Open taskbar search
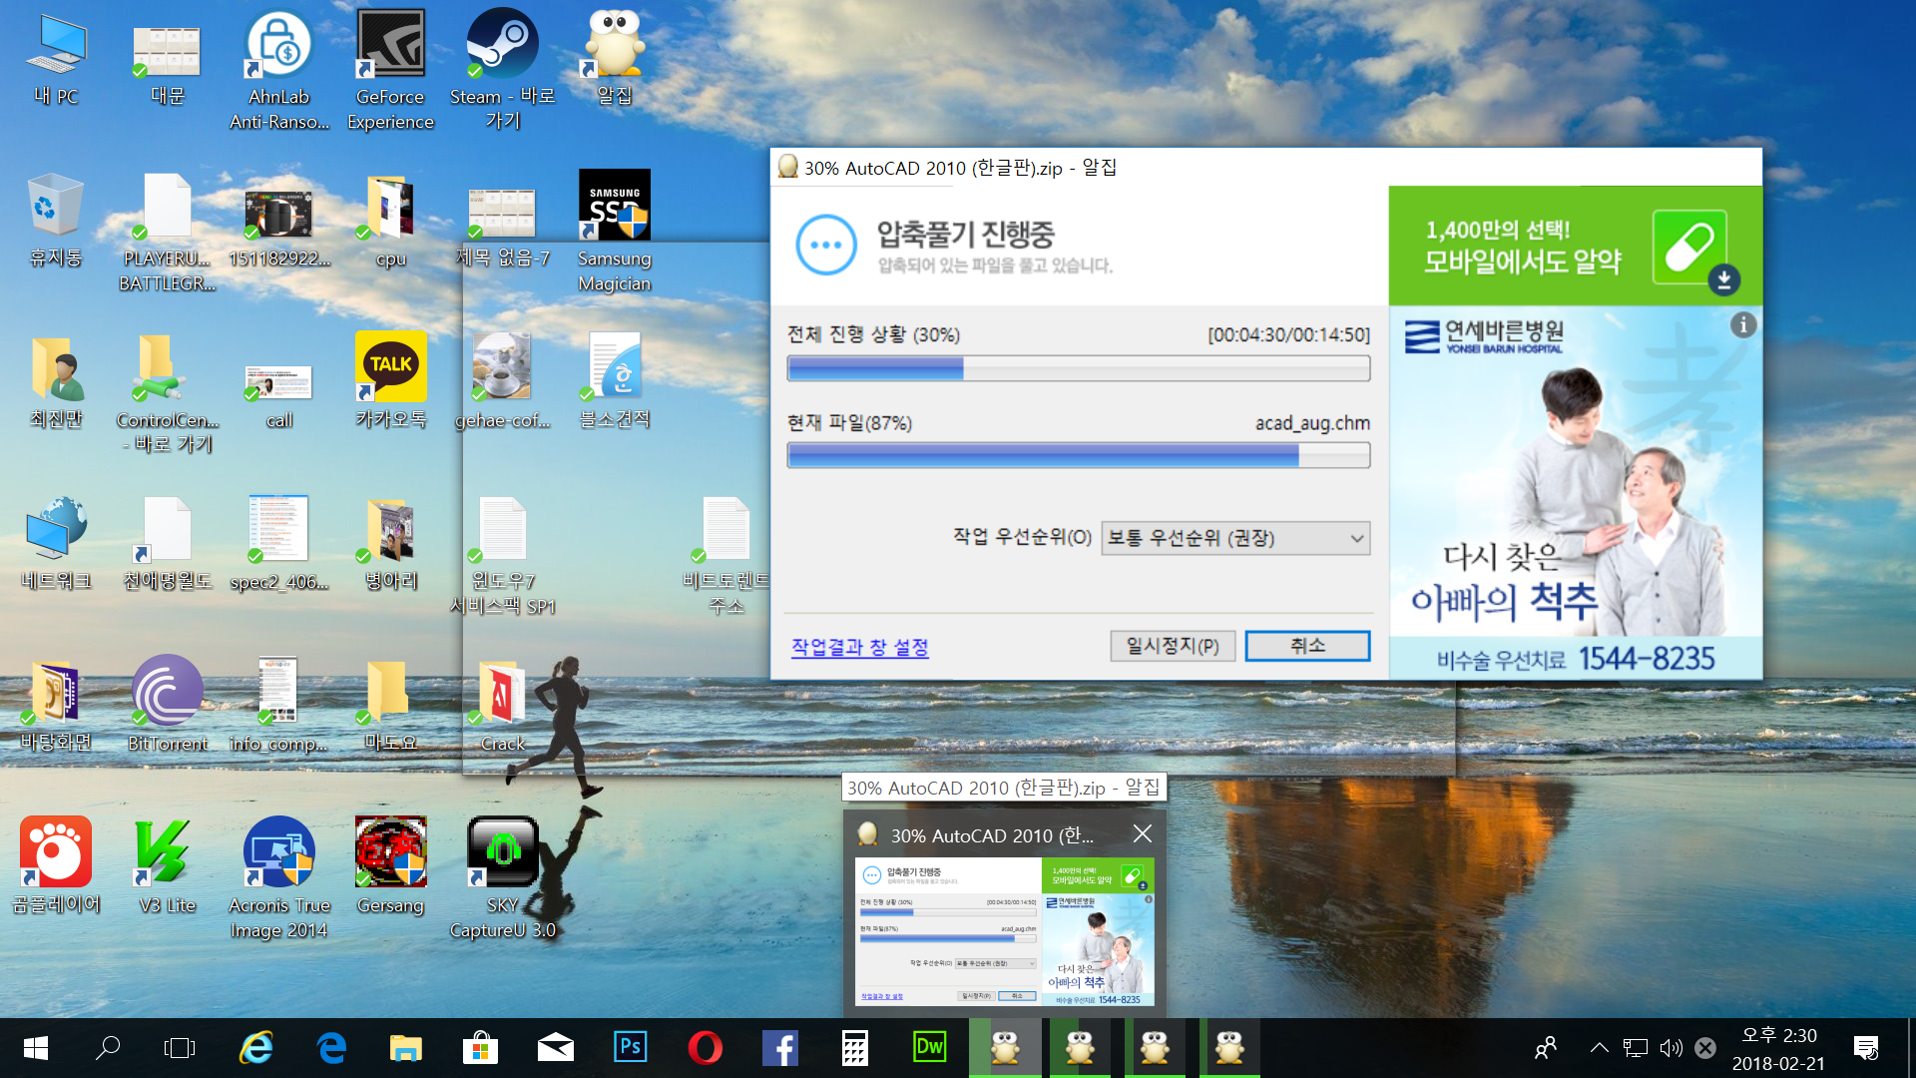The image size is (1916, 1078). (x=107, y=1047)
